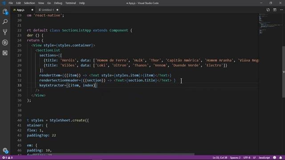Open the Go menu

pyautogui.click(x=49, y=3)
